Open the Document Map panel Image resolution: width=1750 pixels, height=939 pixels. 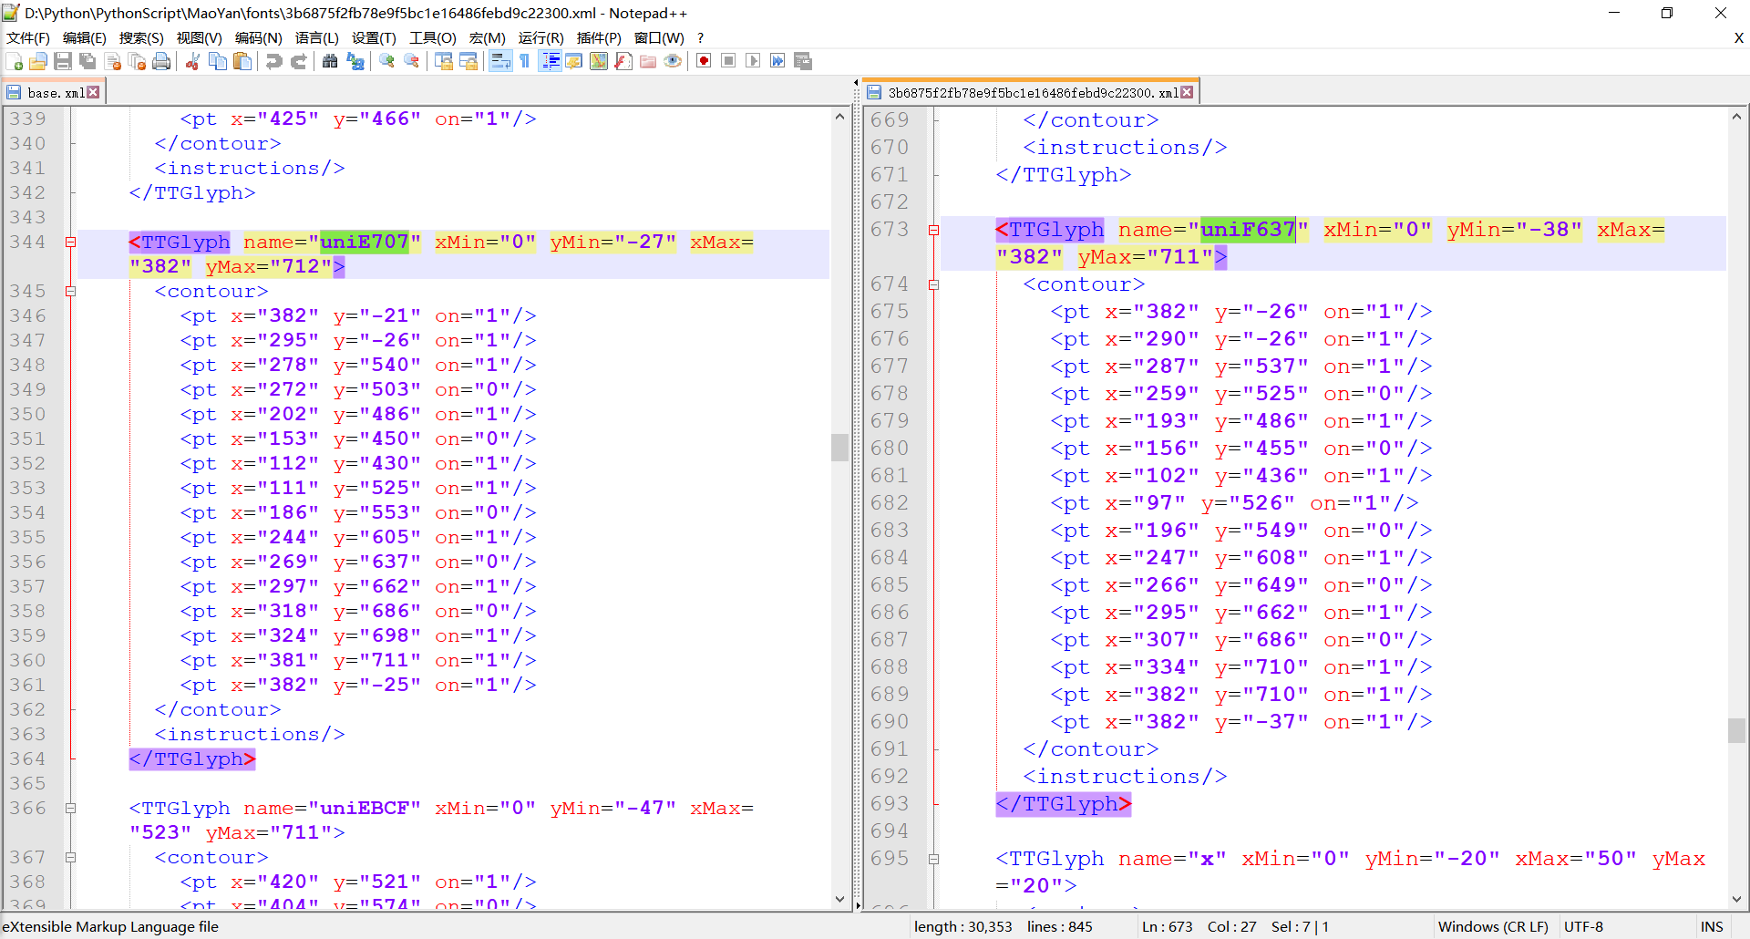pyautogui.click(x=599, y=62)
